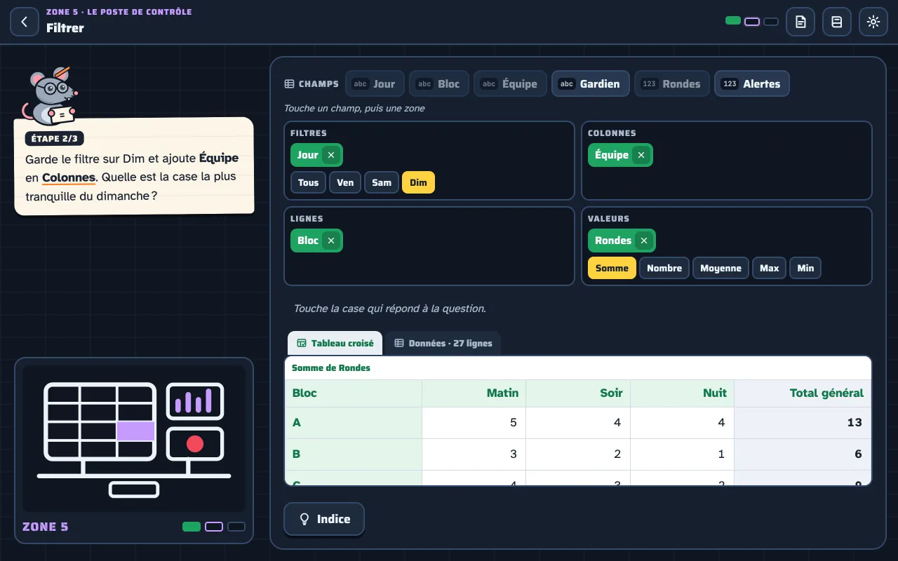Image resolution: width=898 pixels, height=561 pixels.
Task: Open the Tableau croisé tab
Action: pyautogui.click(x=335, y=343)
